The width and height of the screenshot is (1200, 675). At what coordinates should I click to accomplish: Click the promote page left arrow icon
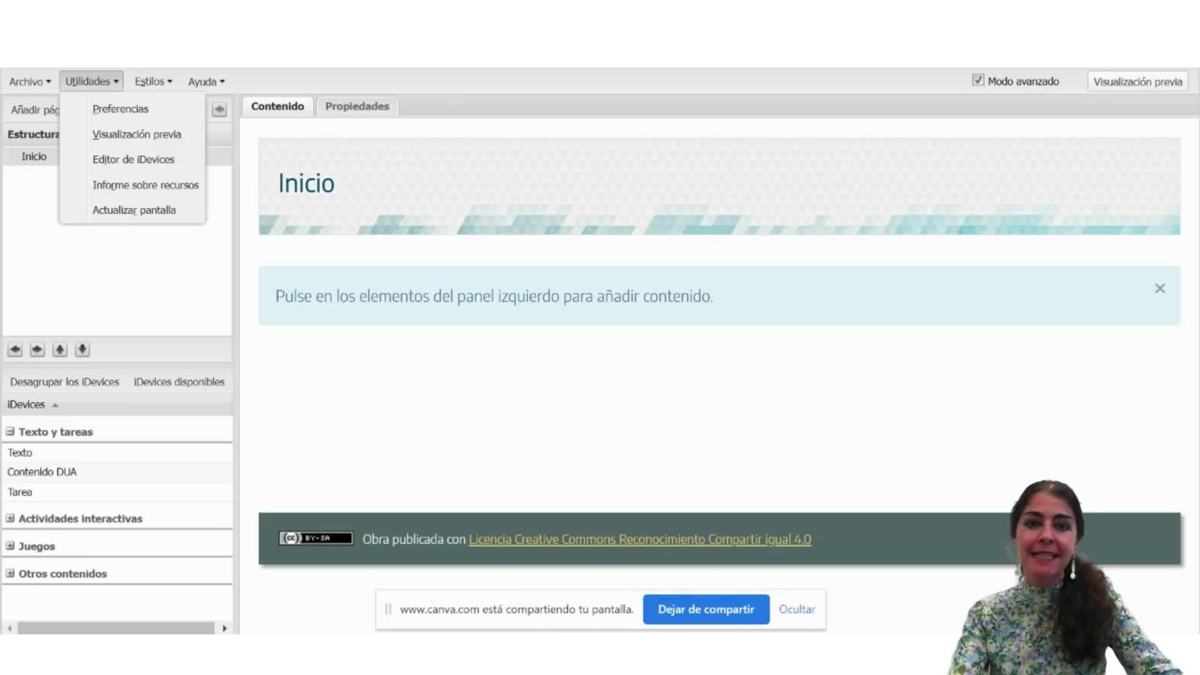coord(15,349)
